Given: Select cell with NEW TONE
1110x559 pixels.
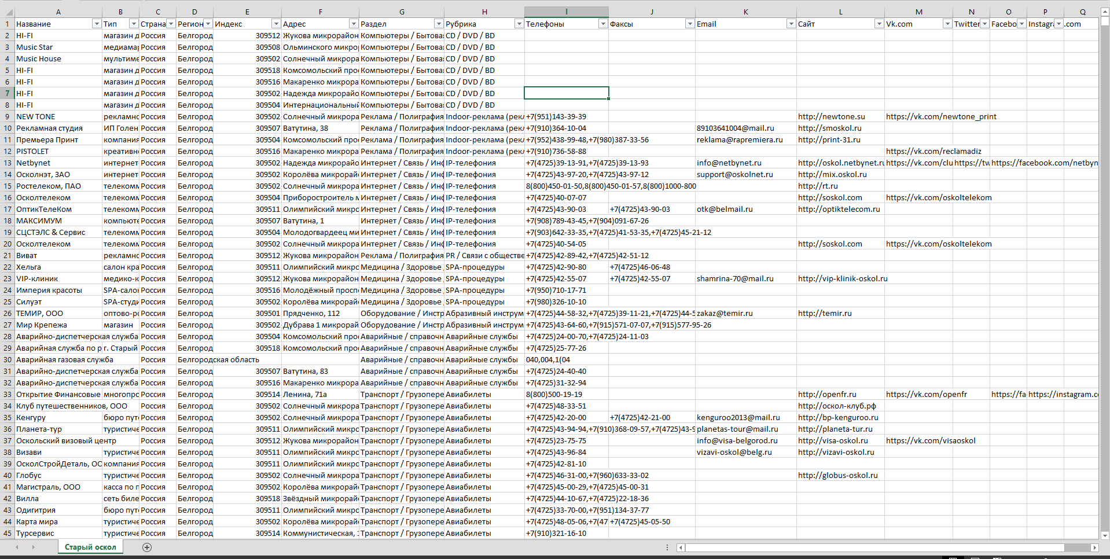Looking at the screenshot, I should coord(58,116).
